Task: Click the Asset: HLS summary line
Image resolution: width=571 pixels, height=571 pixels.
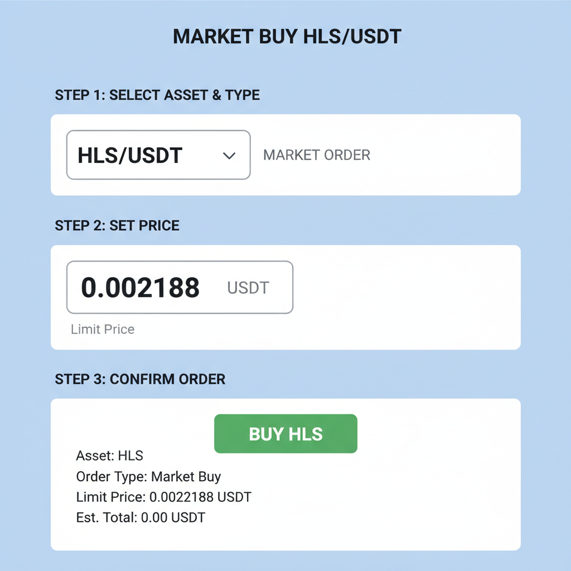Action: (109, 456)
